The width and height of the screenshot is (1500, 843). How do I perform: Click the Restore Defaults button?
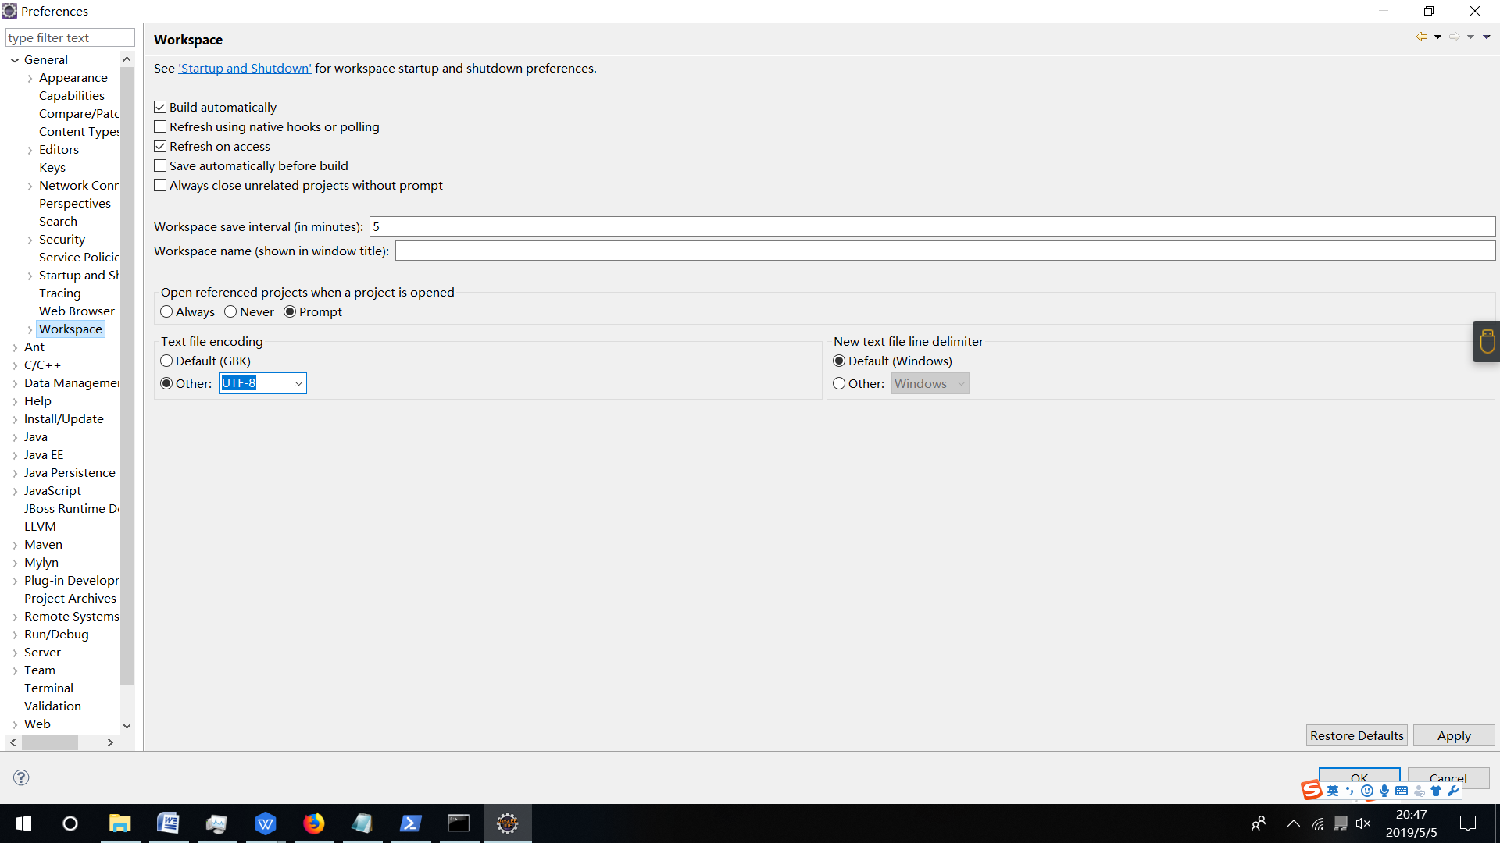click(x=1356, y=735)
